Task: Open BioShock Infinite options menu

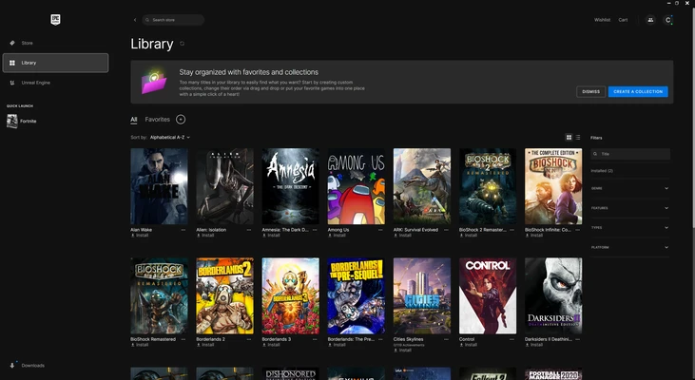Action: [577, 230]
